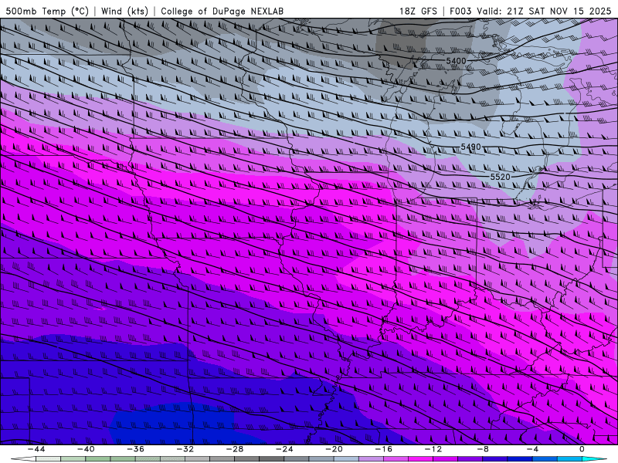
Task: Click the -20 color bar tick label
Action: [334, 449]
